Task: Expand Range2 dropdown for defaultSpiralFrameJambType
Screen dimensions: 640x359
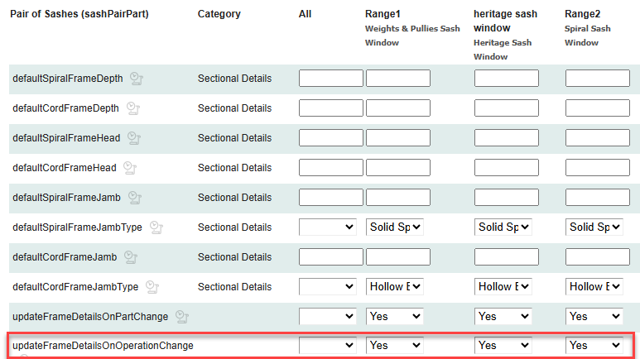Action: click(594, 227)
